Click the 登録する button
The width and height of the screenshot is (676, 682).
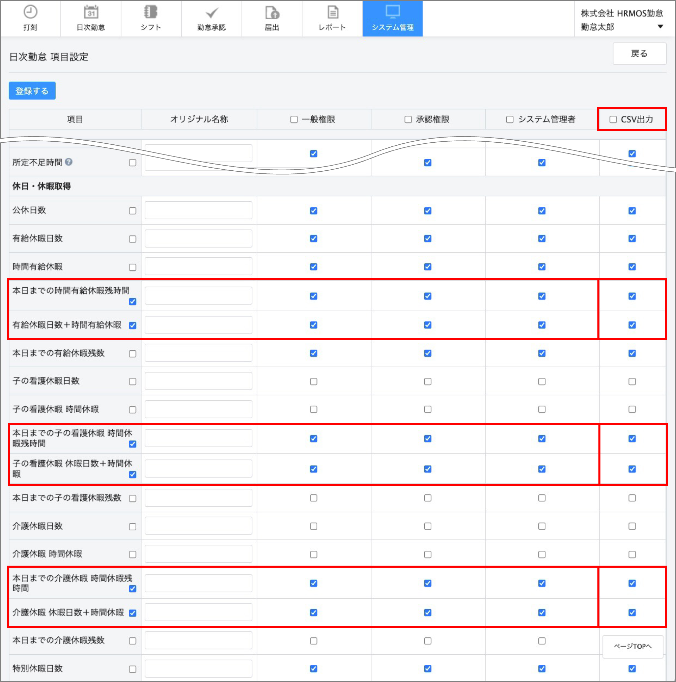[32, 91]
